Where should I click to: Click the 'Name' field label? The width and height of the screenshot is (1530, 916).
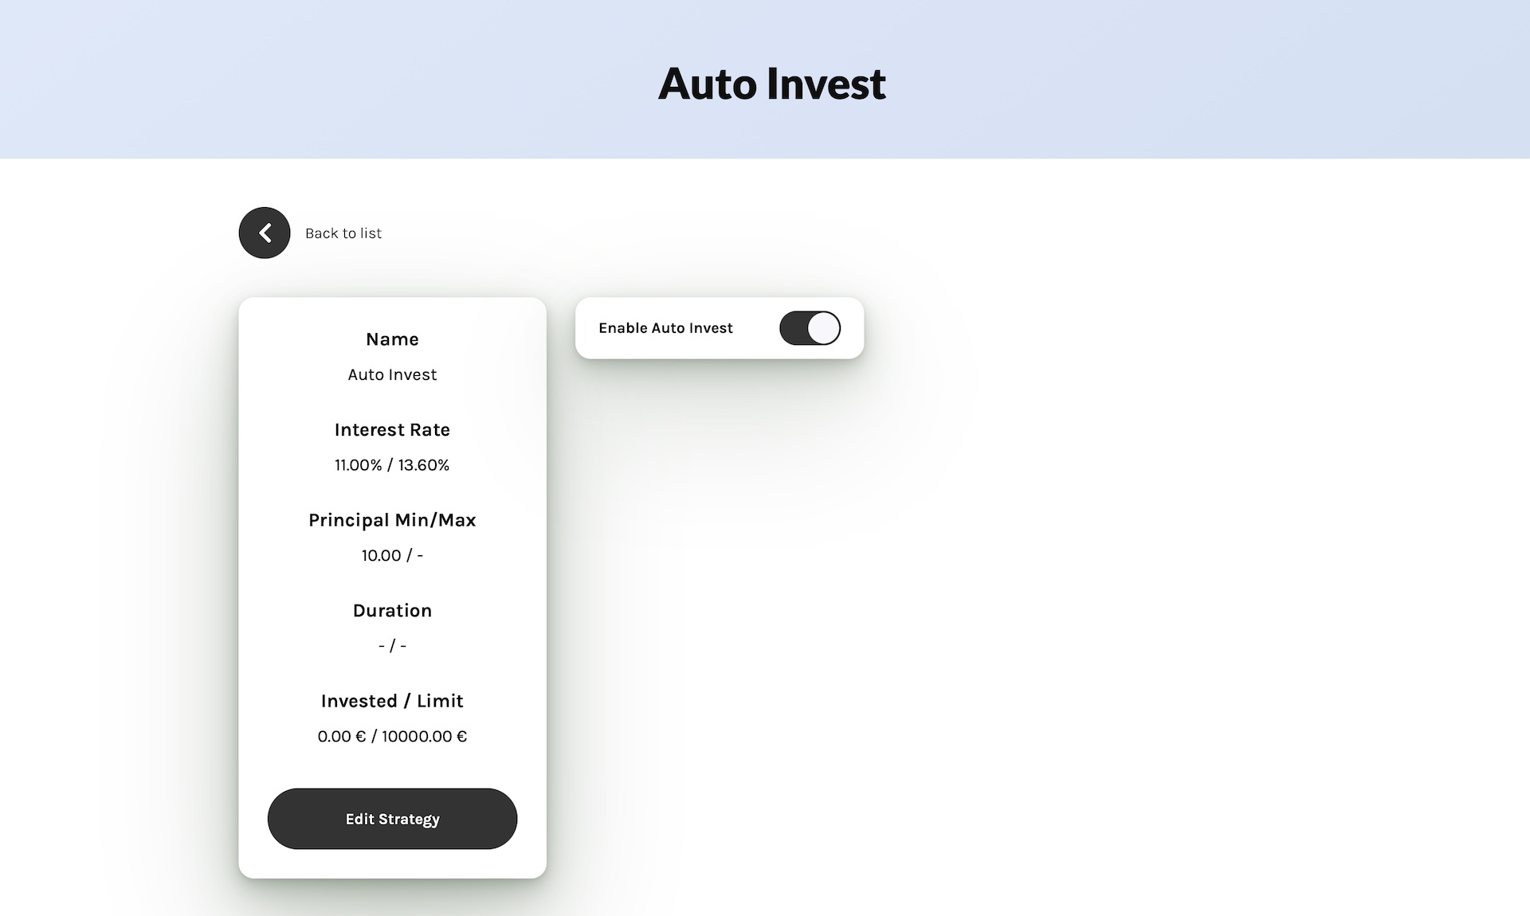point(392,339)
